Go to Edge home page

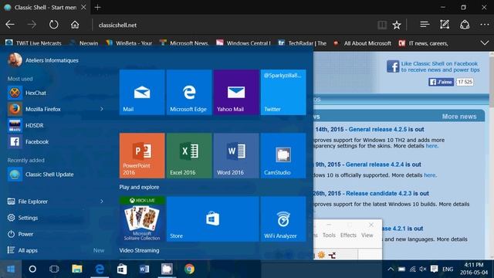coord(75,25)
